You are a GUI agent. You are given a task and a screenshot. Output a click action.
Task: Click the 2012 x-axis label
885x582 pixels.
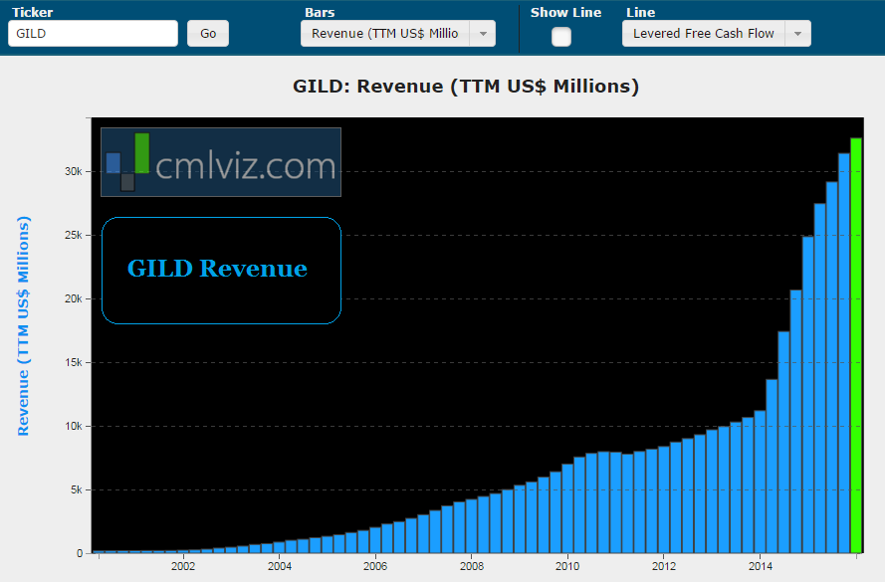click(x=664, y=566)
